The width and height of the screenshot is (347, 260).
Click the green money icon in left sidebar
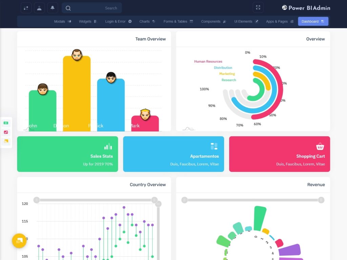click(6, 123)
